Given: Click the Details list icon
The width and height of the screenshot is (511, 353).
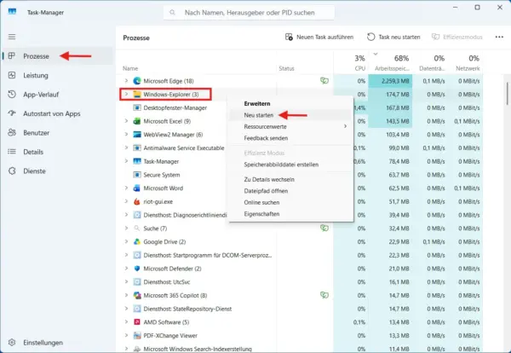Looking at the screenshot, I should pyautogui.click(x=12, y=152).
